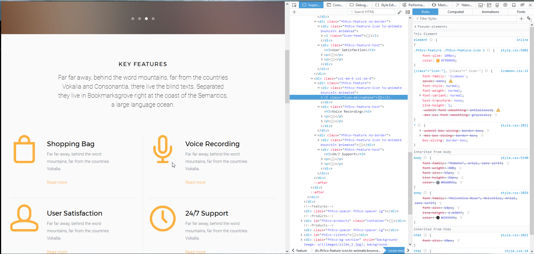Open developer tools settings gear
The width and height of the screenshot is (534, 254).
click(x=505, y=5)
